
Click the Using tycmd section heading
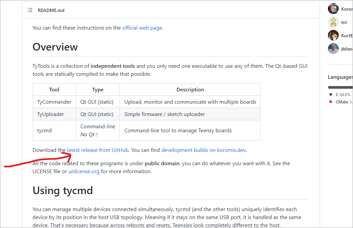point(63,190)
